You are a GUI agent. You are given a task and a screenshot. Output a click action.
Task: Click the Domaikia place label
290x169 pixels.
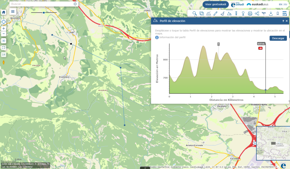click(x=64, y=77)
